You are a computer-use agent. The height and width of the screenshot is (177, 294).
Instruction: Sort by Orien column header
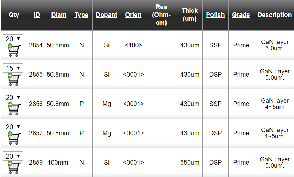click(x=133, y=15)
